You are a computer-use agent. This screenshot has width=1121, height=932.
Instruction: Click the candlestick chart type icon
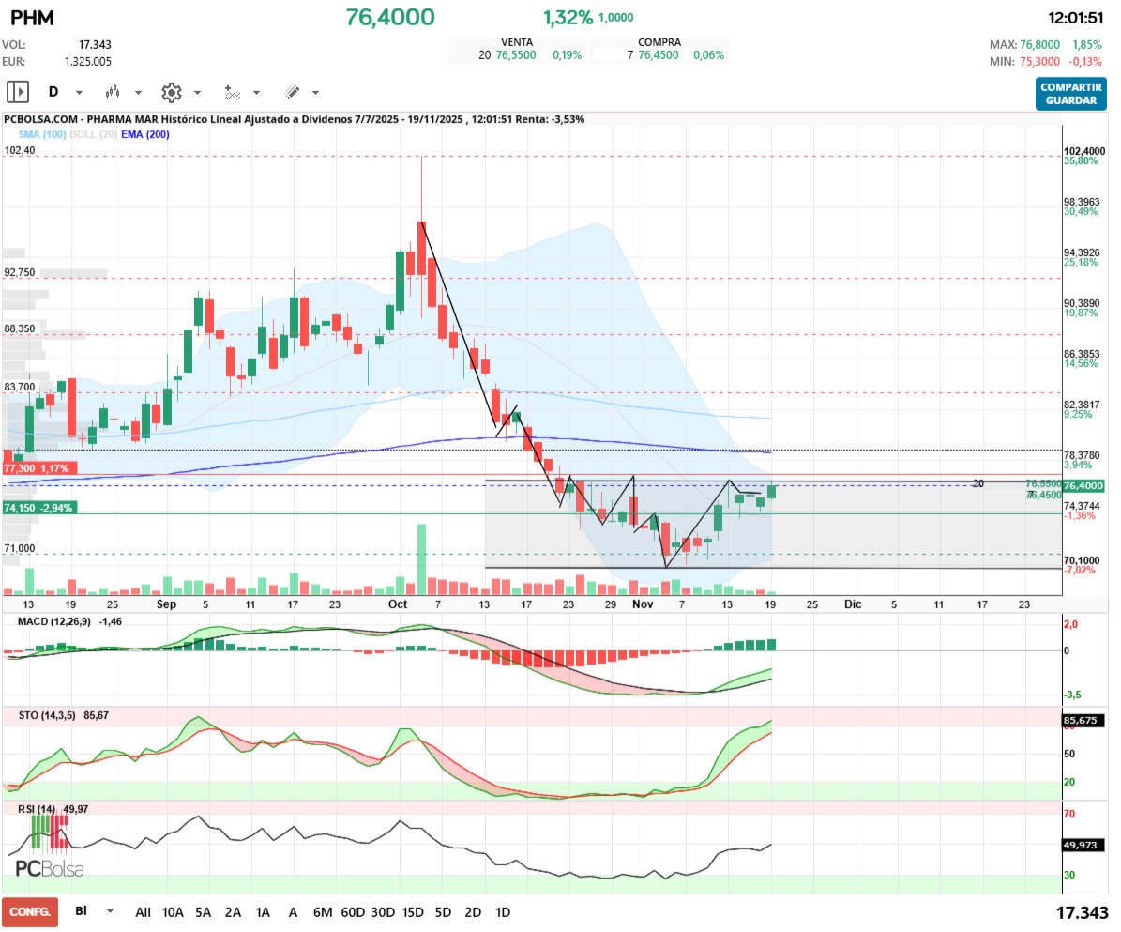[114, 92]
